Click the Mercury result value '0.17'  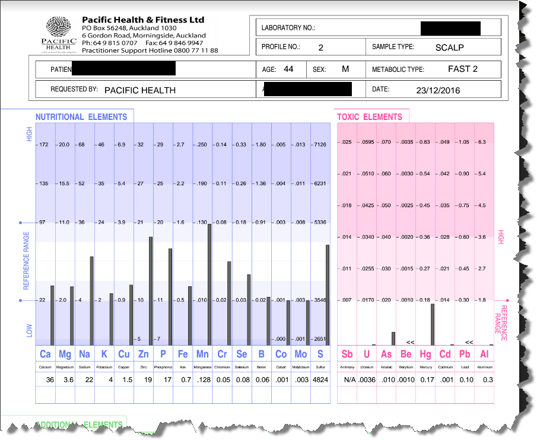click(427, 379)
